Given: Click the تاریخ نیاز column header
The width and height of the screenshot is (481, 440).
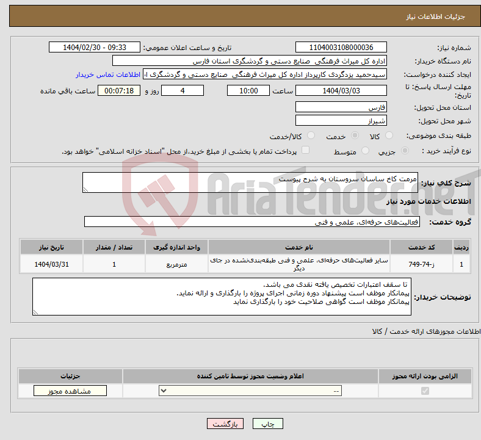Looking at the screenshot, I should click(51, 247).
